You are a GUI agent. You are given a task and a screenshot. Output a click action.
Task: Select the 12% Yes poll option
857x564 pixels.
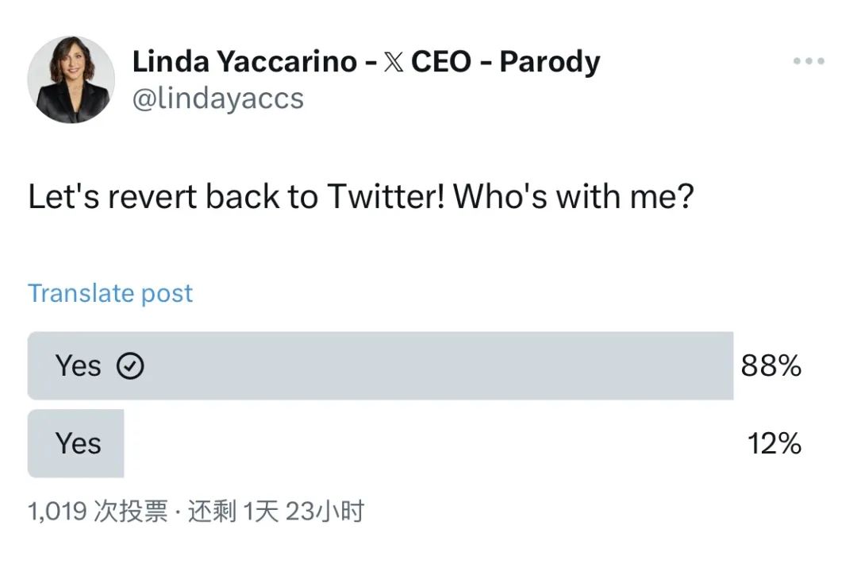click(x=415, y=443)
